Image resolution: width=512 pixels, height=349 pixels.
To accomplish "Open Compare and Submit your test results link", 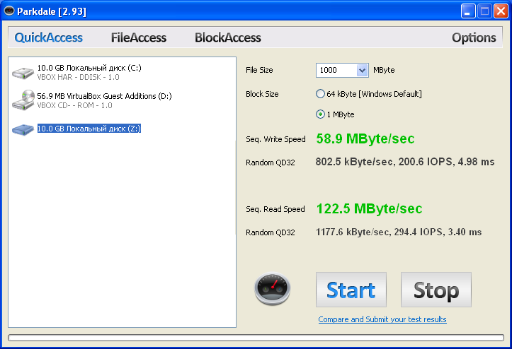I will coord(382,319).
